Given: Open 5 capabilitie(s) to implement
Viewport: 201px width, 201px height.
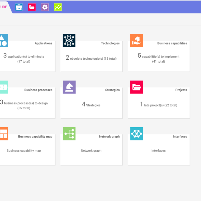Looking at the screenshot, I should (x=158, y=56).
